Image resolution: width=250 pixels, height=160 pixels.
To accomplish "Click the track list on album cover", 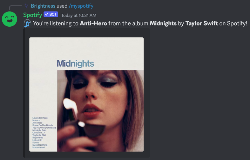I will coord(44,133).
